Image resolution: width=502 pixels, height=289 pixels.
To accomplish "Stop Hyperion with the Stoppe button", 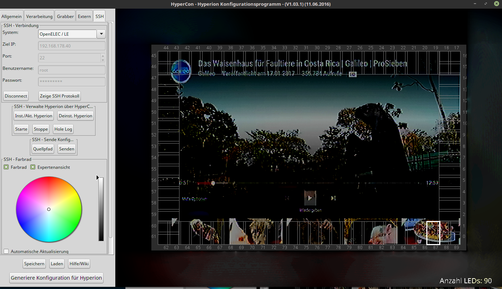I will pos(41,129).
